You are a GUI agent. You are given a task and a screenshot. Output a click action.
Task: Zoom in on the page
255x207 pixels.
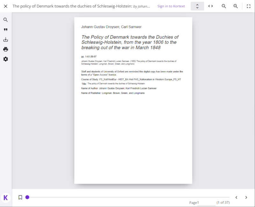click(236, 6)
